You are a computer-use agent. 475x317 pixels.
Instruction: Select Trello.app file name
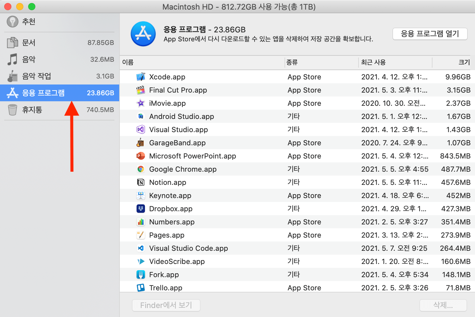point(166,288)
